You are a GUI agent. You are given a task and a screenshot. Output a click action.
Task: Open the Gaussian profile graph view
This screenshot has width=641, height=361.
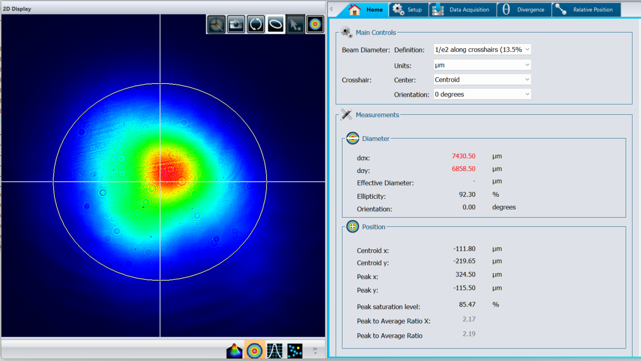[275, 351]
